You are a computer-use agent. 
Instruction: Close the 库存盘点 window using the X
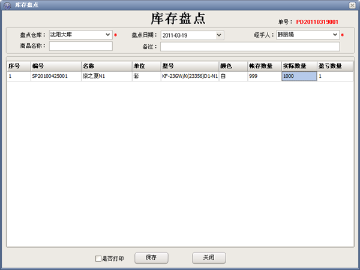[353, 5]
